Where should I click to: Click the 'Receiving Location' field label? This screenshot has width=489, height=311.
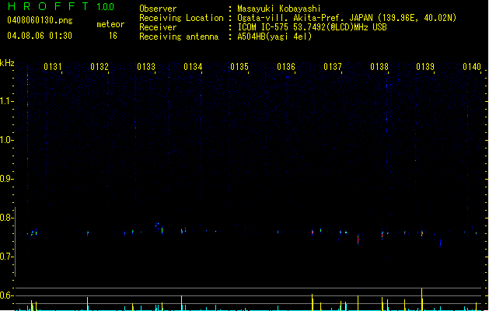coord(181,18)
